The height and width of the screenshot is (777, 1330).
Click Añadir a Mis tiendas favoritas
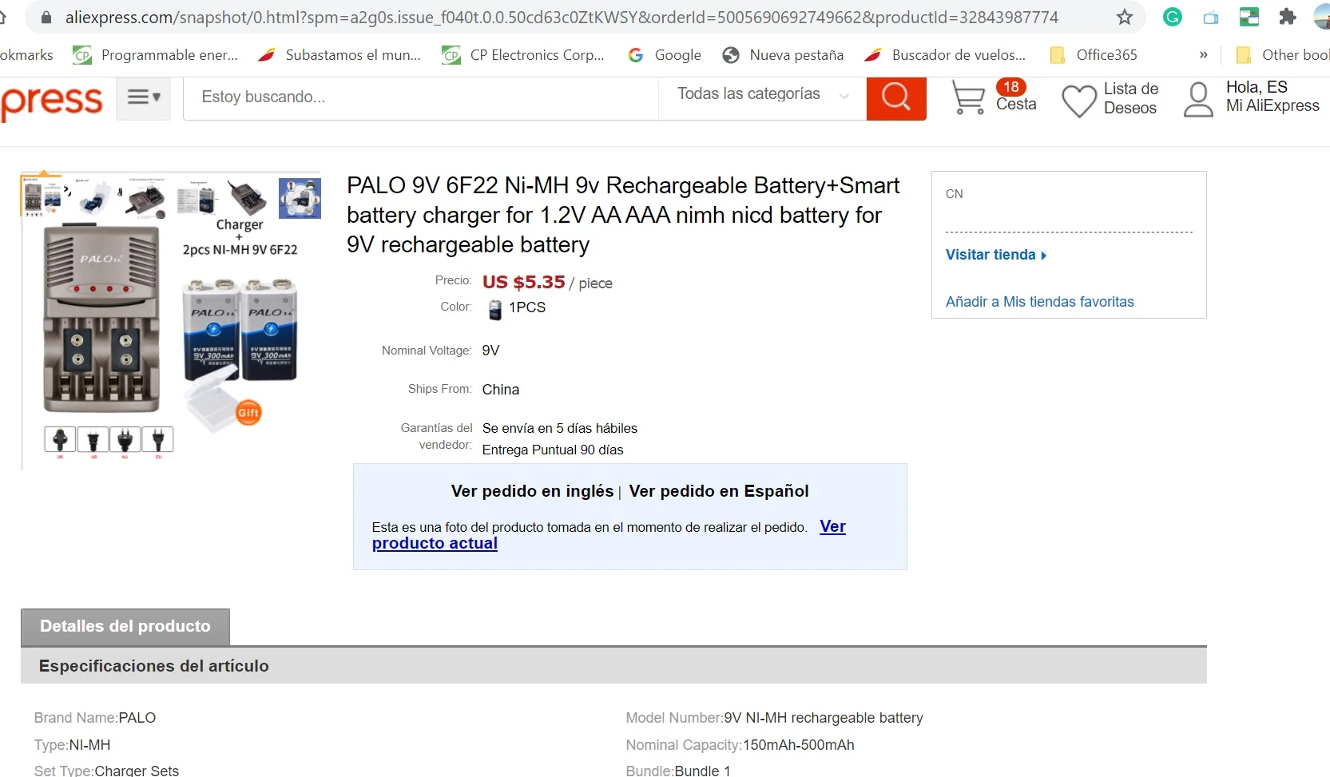pyautogui.click(x=1039, y=302)
